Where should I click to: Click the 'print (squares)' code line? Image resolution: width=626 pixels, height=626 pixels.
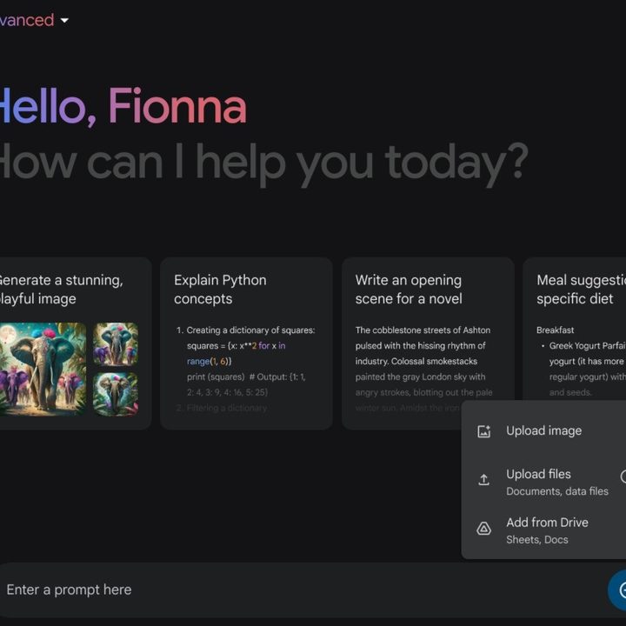216,376
